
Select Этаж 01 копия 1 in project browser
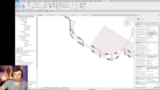(28, 45)
